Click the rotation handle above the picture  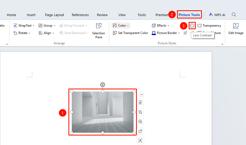pos(103,85)
